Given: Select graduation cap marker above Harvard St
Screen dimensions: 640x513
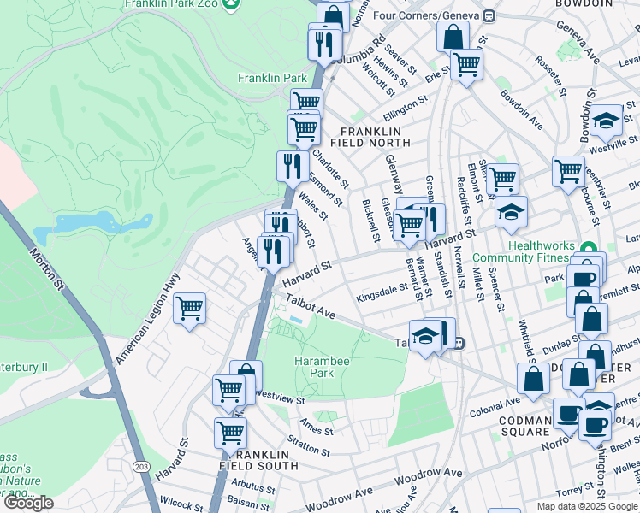Looking at the screenshot, I should click(511, 212).
